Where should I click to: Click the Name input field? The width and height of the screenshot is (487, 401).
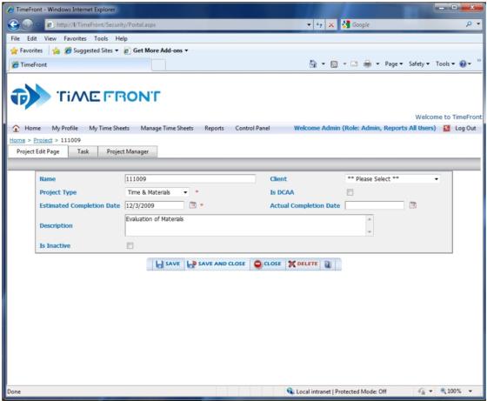click(190, 179)
